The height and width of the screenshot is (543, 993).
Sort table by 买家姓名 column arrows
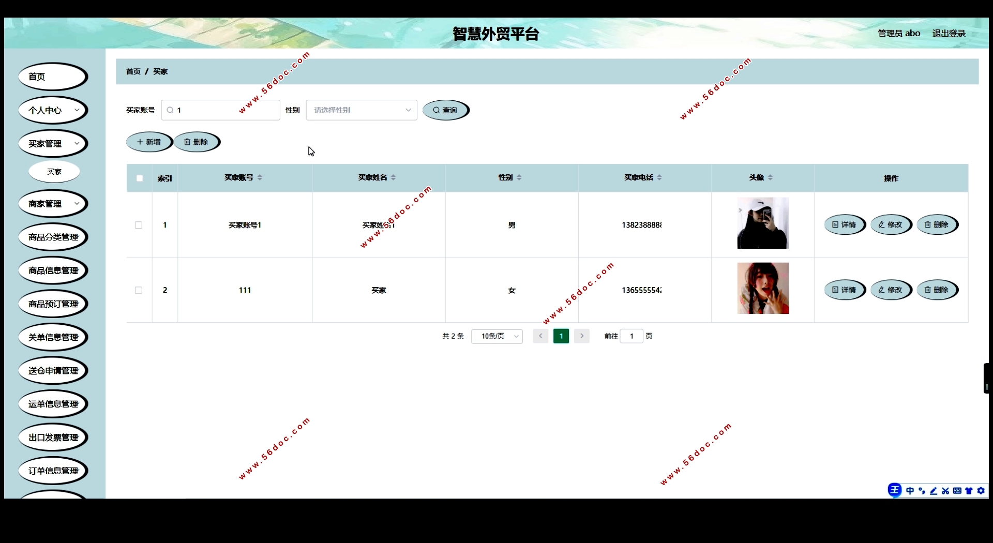[x=394, y=177]
